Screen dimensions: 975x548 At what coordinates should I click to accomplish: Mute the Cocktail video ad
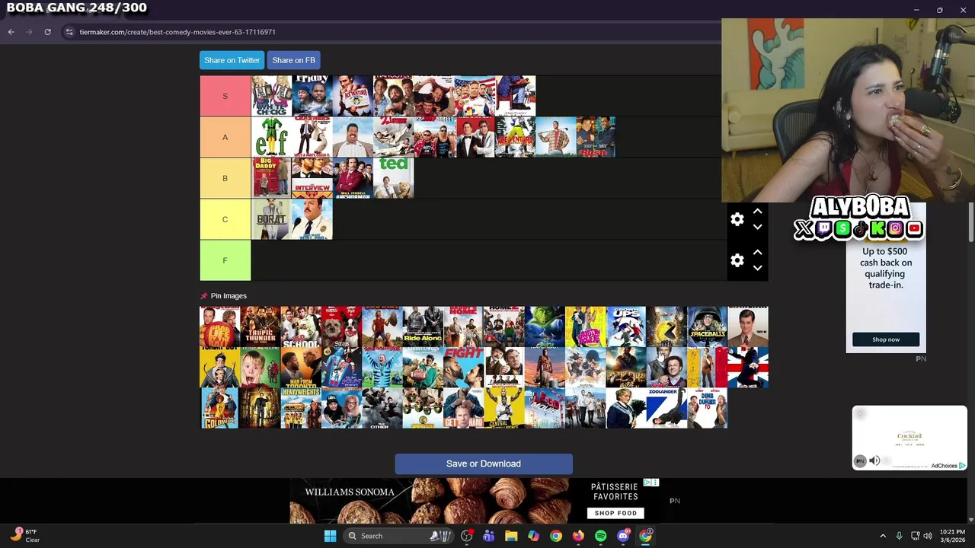[874, 460]
